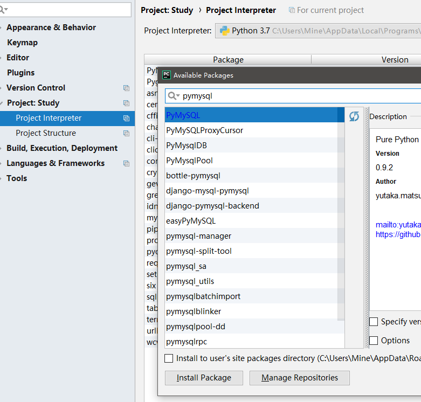This screenshot has width=421, height=402.
Task: Open the Plugins settings page
Action: pyautogui.click(x=20, y=72)
